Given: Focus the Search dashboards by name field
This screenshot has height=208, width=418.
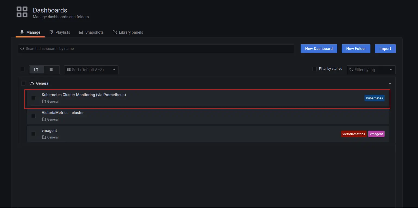Looking at the screenshot, I should click(x=158, y=49).
